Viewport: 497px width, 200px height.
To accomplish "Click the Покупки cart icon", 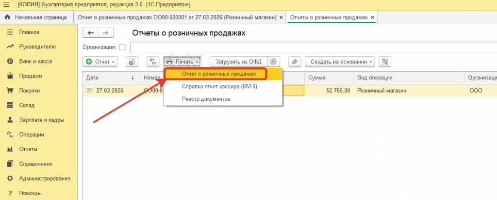I will 10,91.
